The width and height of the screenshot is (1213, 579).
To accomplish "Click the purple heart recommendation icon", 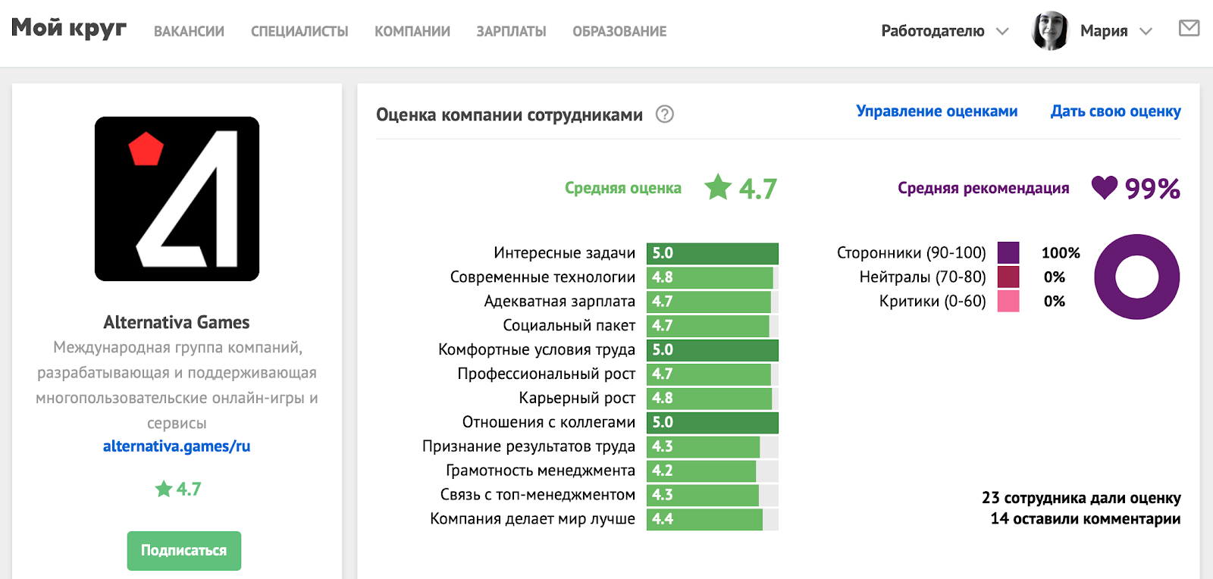I will coord(1105,187).
